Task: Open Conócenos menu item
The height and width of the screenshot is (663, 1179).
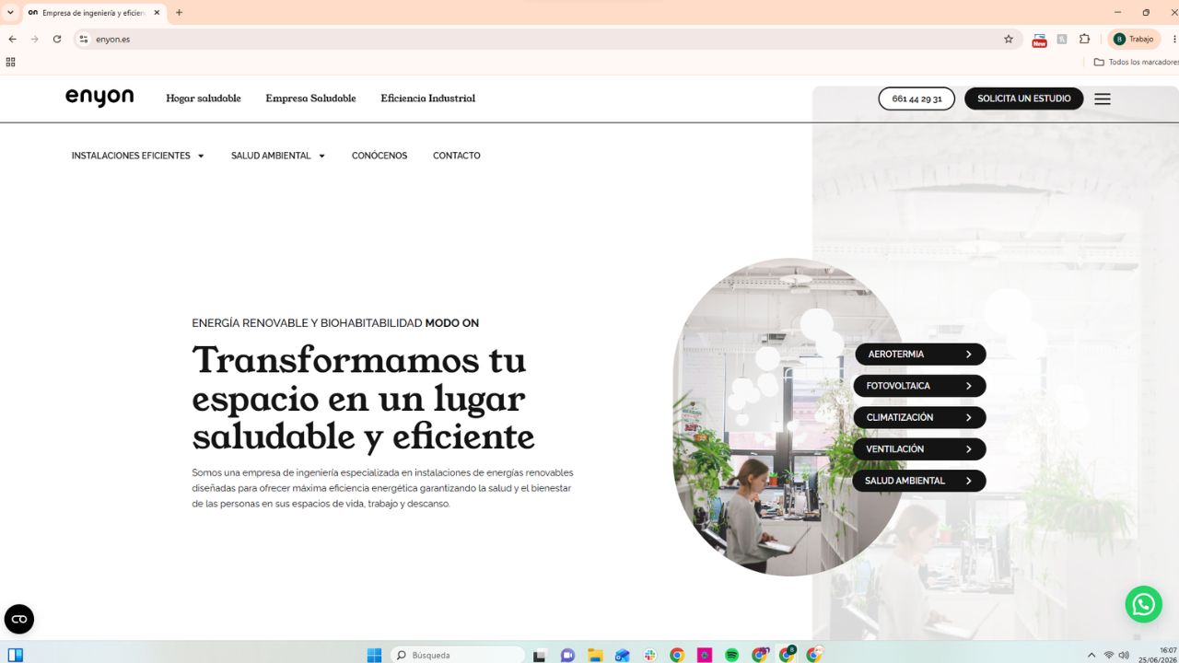Action: coord(379,156)
